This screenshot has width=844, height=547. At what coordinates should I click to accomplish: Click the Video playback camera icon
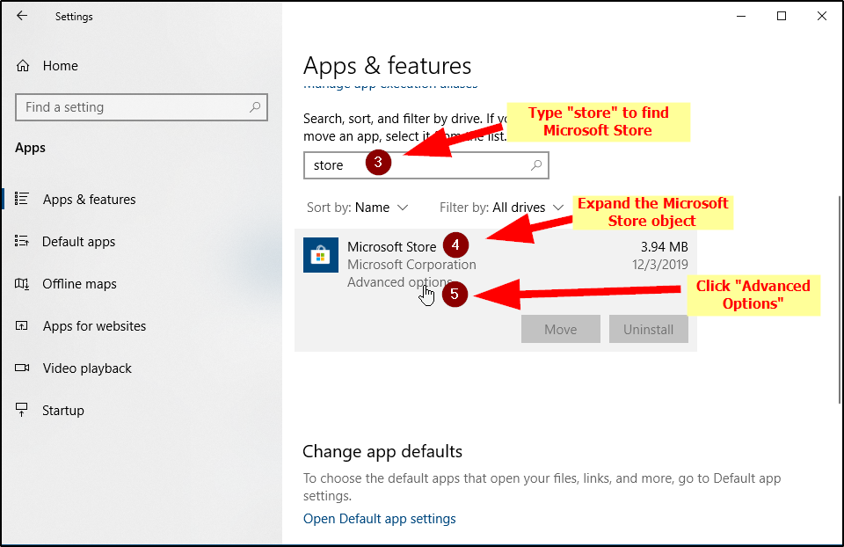(22, 368)
